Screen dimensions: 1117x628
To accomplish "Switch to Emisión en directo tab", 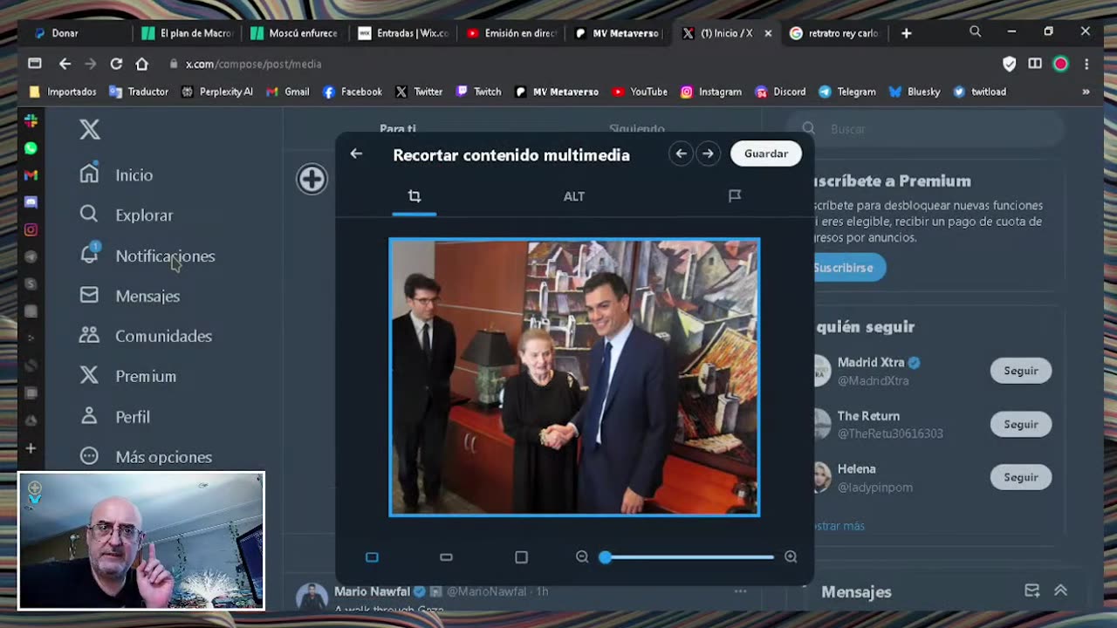I will pyautogui.click(x=511, y=33).
